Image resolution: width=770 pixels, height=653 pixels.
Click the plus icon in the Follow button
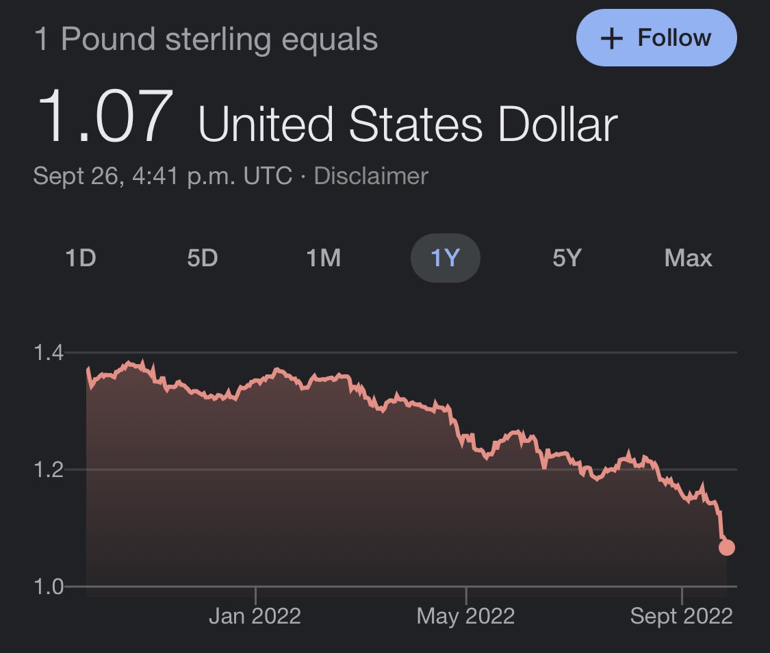coord(611,38)
